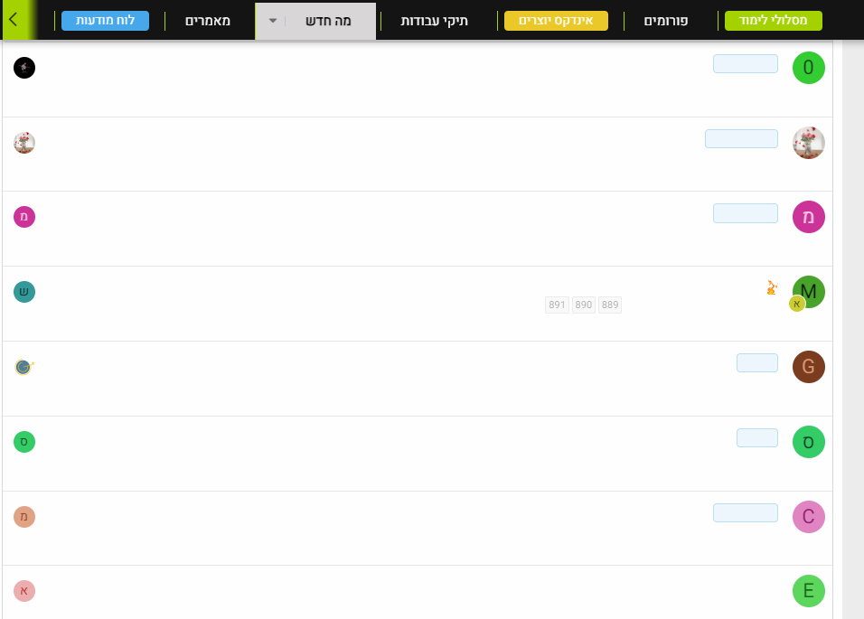Open the pink 'C' user avatar
Viewport: 864px width, 619px height.
(x=808, y=517)
